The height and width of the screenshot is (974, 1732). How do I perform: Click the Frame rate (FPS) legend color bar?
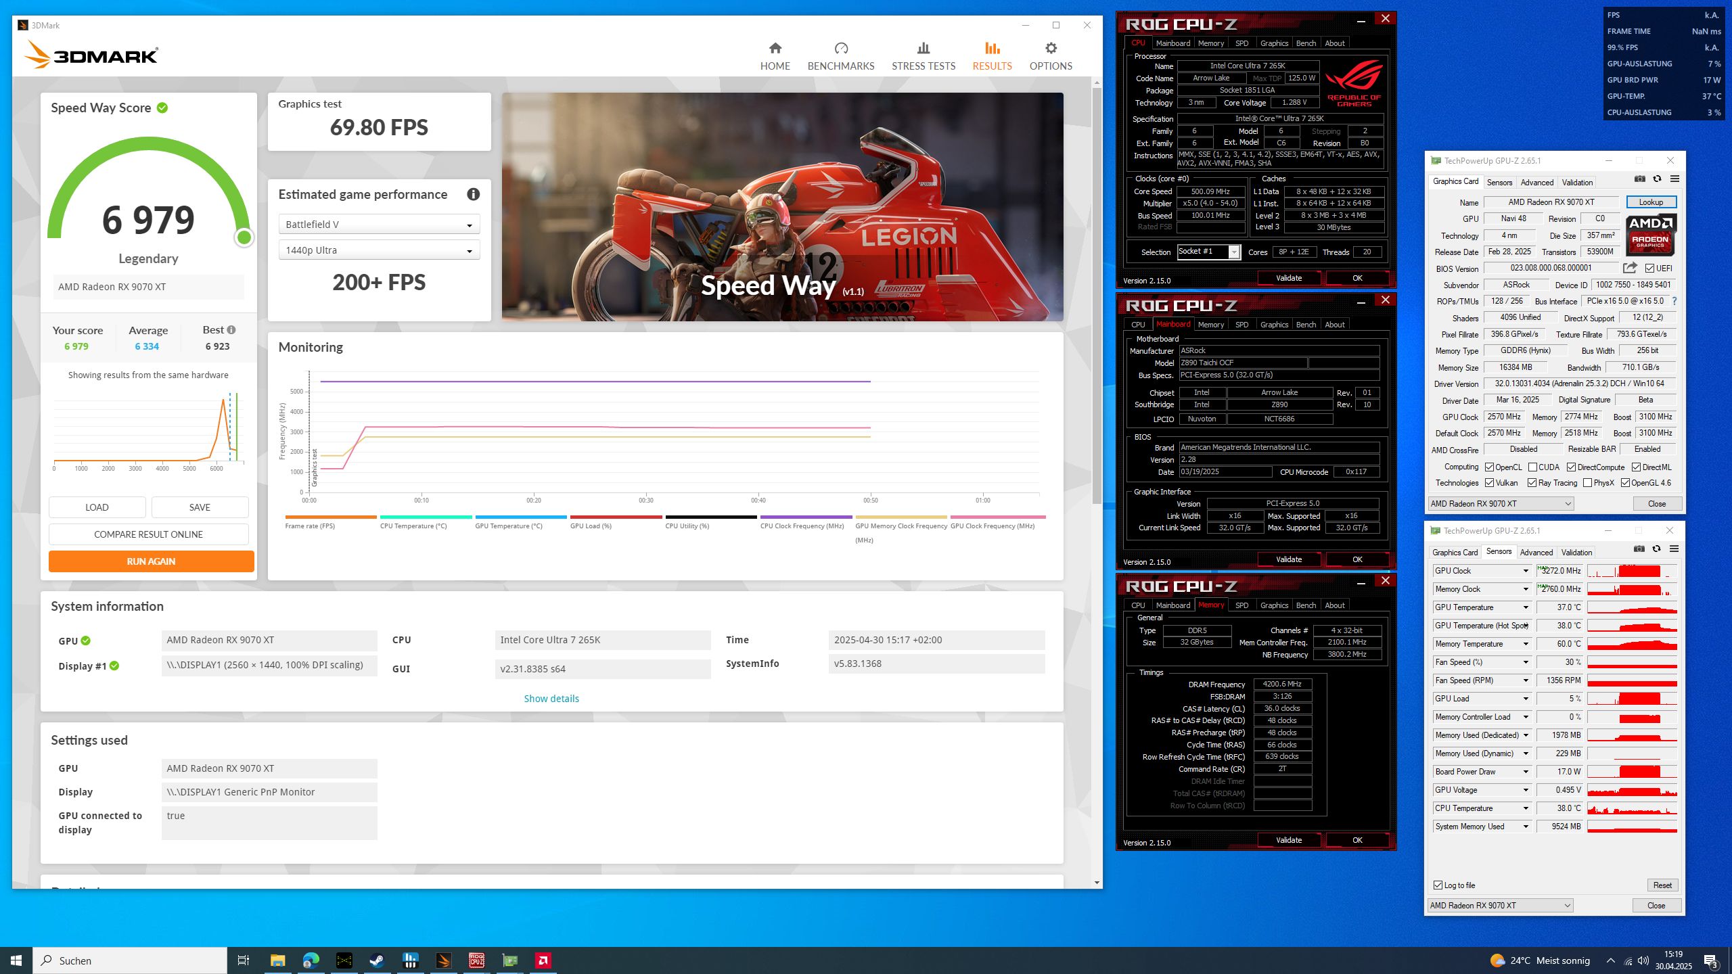pos(331,517)
